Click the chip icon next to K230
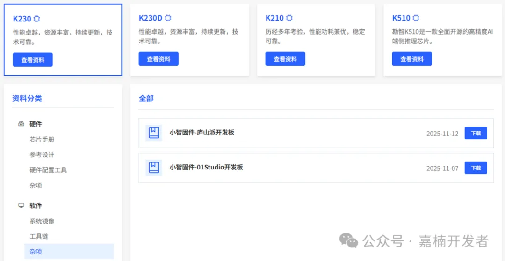The height and width of the screenshot is (261, 505). pos(36,19)
